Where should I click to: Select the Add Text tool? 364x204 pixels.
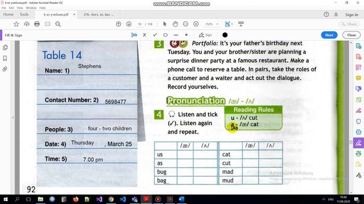[134, 35]
